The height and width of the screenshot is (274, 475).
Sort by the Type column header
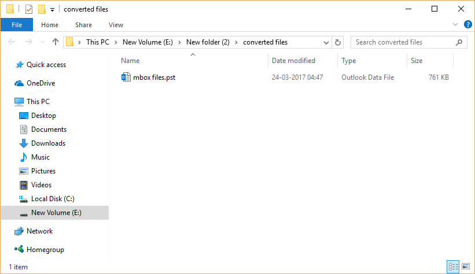(349, 61)
